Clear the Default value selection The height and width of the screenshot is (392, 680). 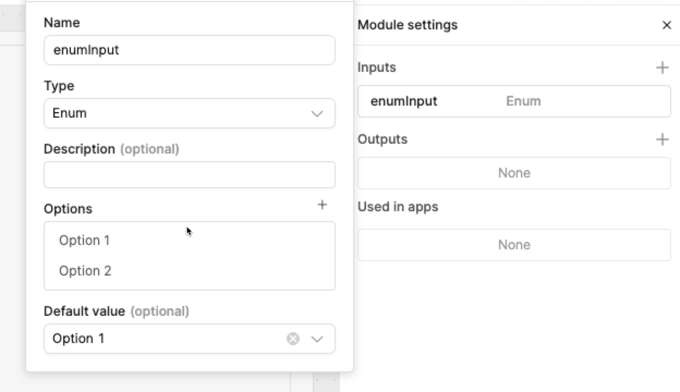[293, 339]
